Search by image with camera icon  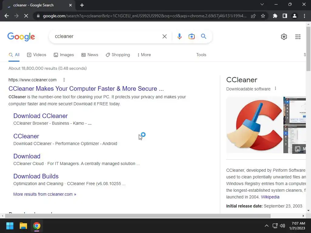tap(192, 36)
